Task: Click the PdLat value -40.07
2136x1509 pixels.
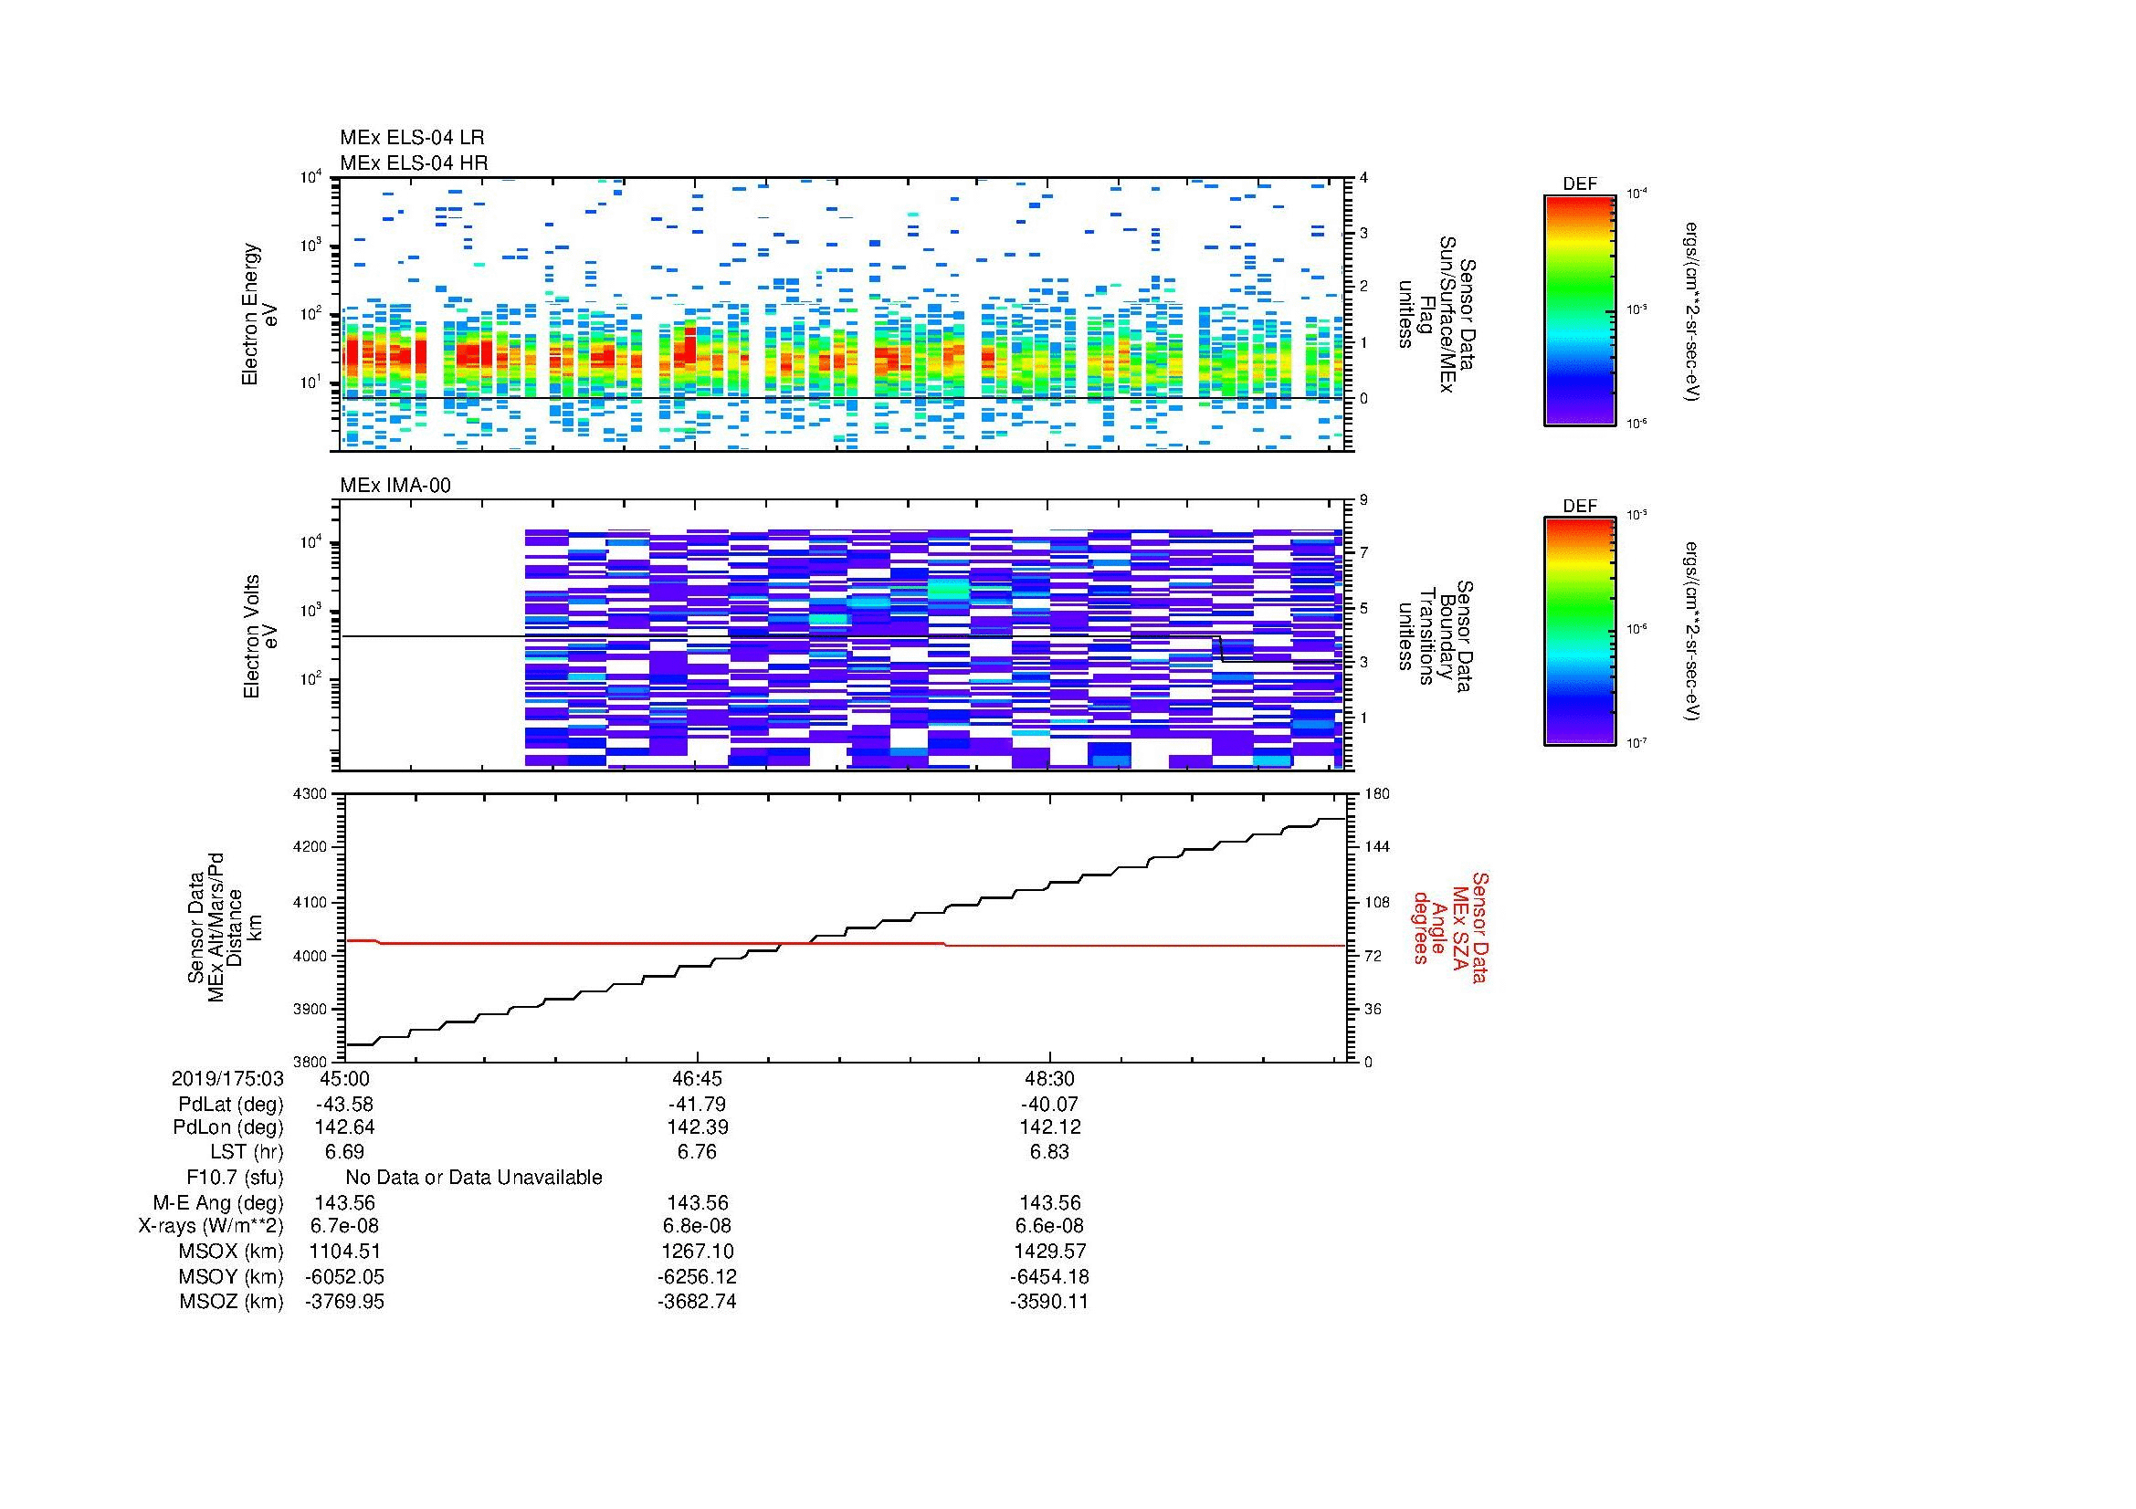Action: click(x=1049, y=1105)
